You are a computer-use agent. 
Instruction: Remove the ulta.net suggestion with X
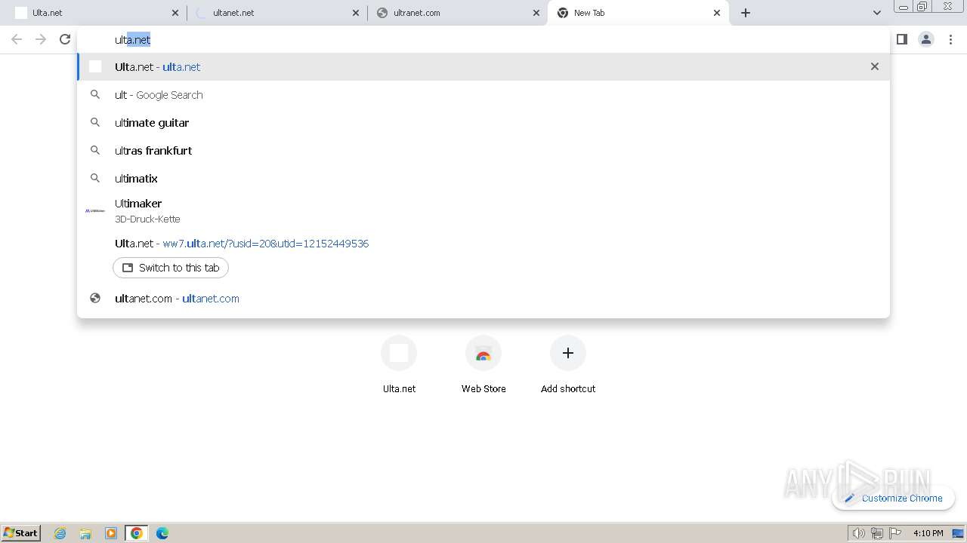875,66
